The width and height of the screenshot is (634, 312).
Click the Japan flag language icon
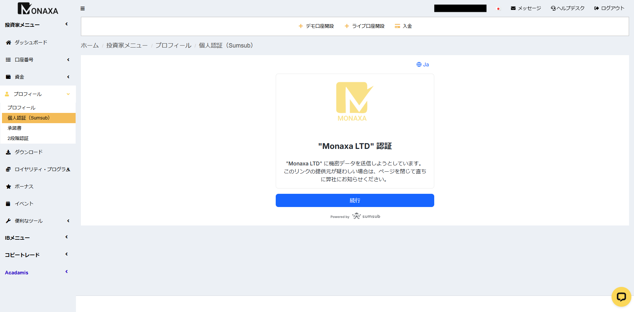[498, 9]
